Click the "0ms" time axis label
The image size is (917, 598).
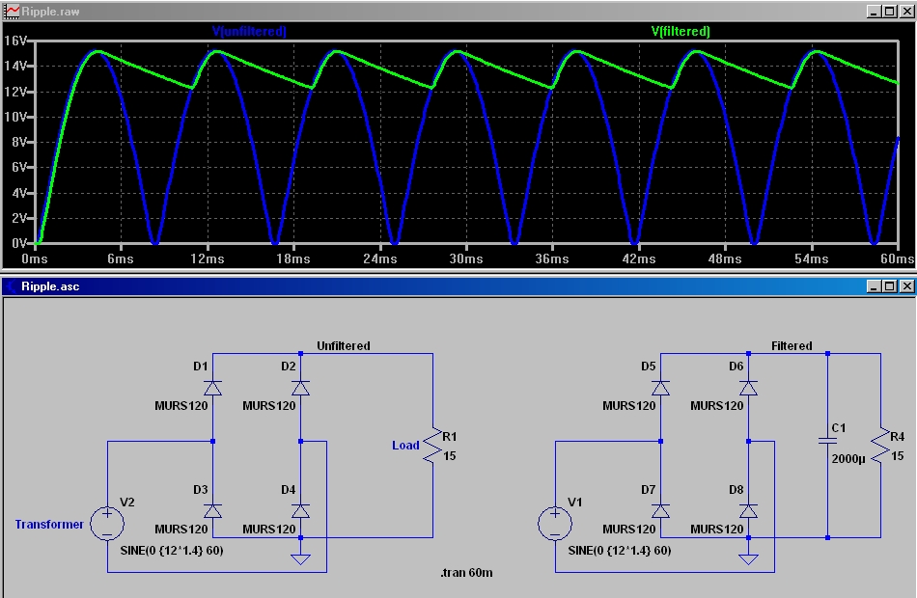(x=35, y=258)
